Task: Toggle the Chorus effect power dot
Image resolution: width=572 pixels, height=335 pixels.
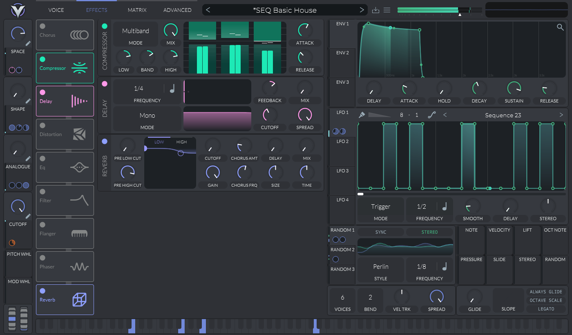Action: tap(42, 26)
